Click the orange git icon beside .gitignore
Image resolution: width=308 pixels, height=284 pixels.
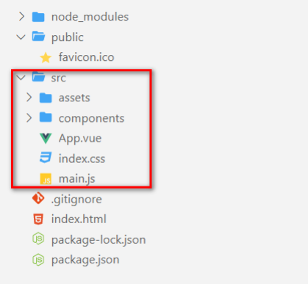coord(38,198)
